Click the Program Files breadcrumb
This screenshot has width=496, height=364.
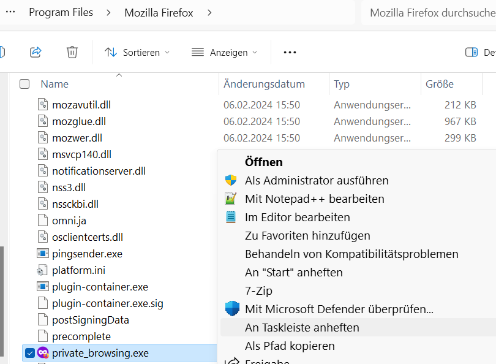pos(61,12)
